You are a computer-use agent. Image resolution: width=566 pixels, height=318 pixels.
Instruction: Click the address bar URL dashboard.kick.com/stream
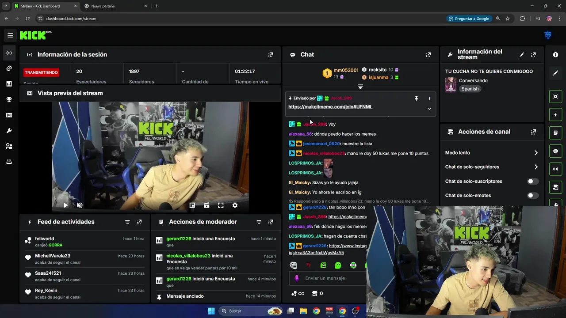pos(71,19)
